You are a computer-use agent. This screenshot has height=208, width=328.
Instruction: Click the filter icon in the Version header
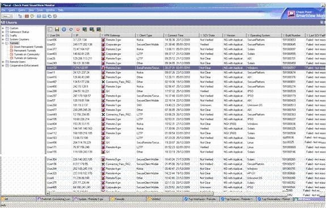pos(225,35)
